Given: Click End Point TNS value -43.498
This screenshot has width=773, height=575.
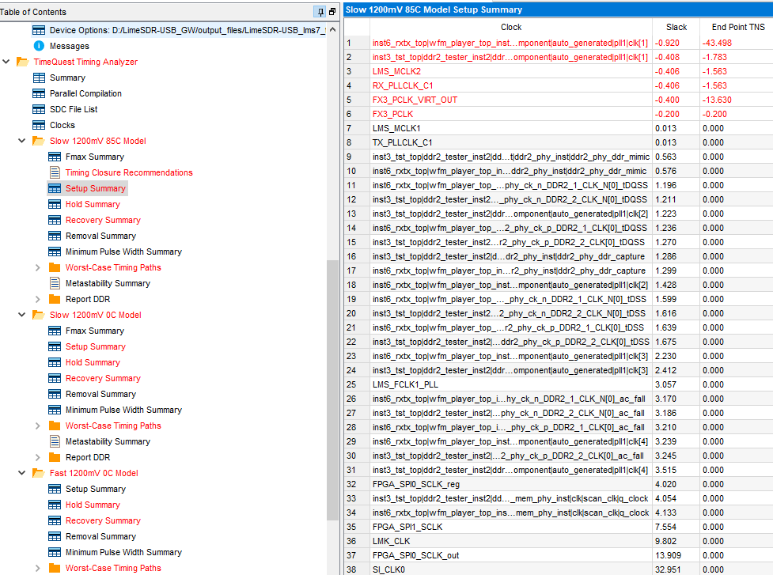Looking at the screenshot, I should pyautogui.click(x=717, y=43).
